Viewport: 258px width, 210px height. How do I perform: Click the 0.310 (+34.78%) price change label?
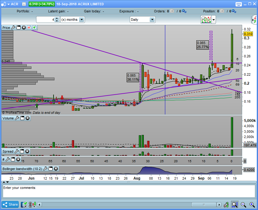(42, 4)
